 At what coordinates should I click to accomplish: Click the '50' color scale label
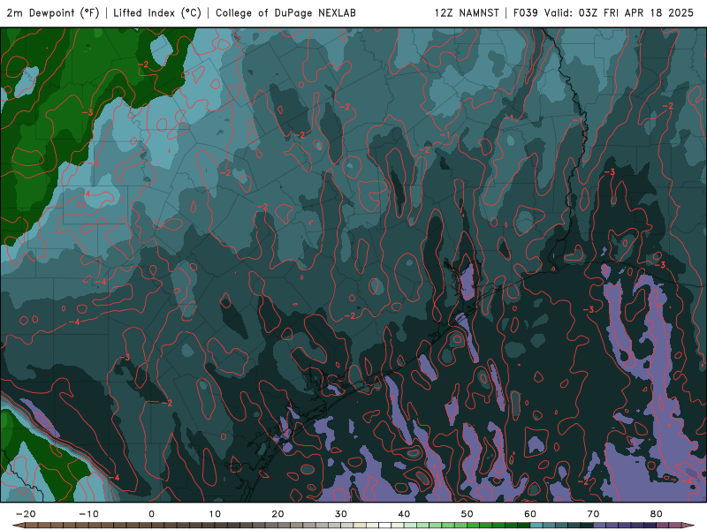coord(468,514)
